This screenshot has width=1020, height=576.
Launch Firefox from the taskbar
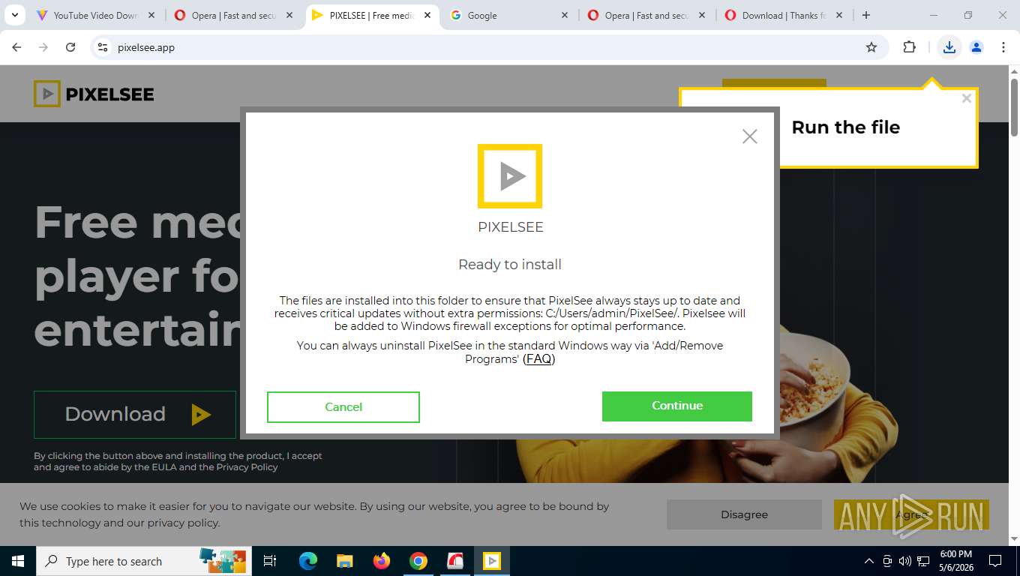click(x=382, y=561)
